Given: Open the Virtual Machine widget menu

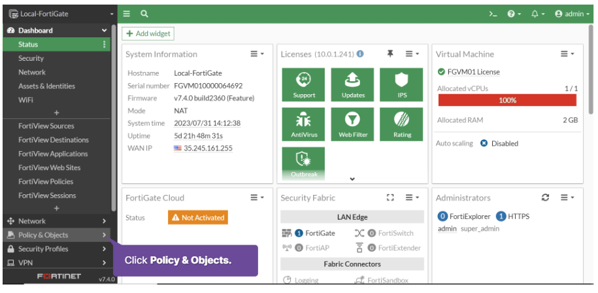Looking at the screenshot, I should [567, 54].
